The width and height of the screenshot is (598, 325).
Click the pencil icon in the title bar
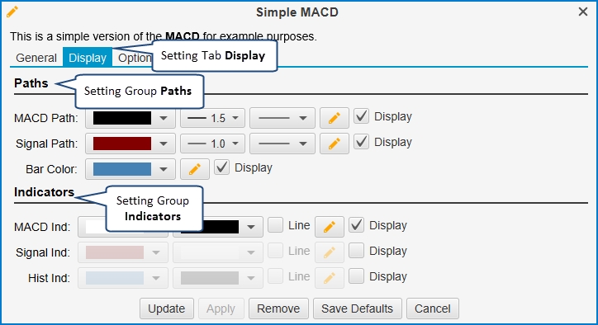(12, 12)
